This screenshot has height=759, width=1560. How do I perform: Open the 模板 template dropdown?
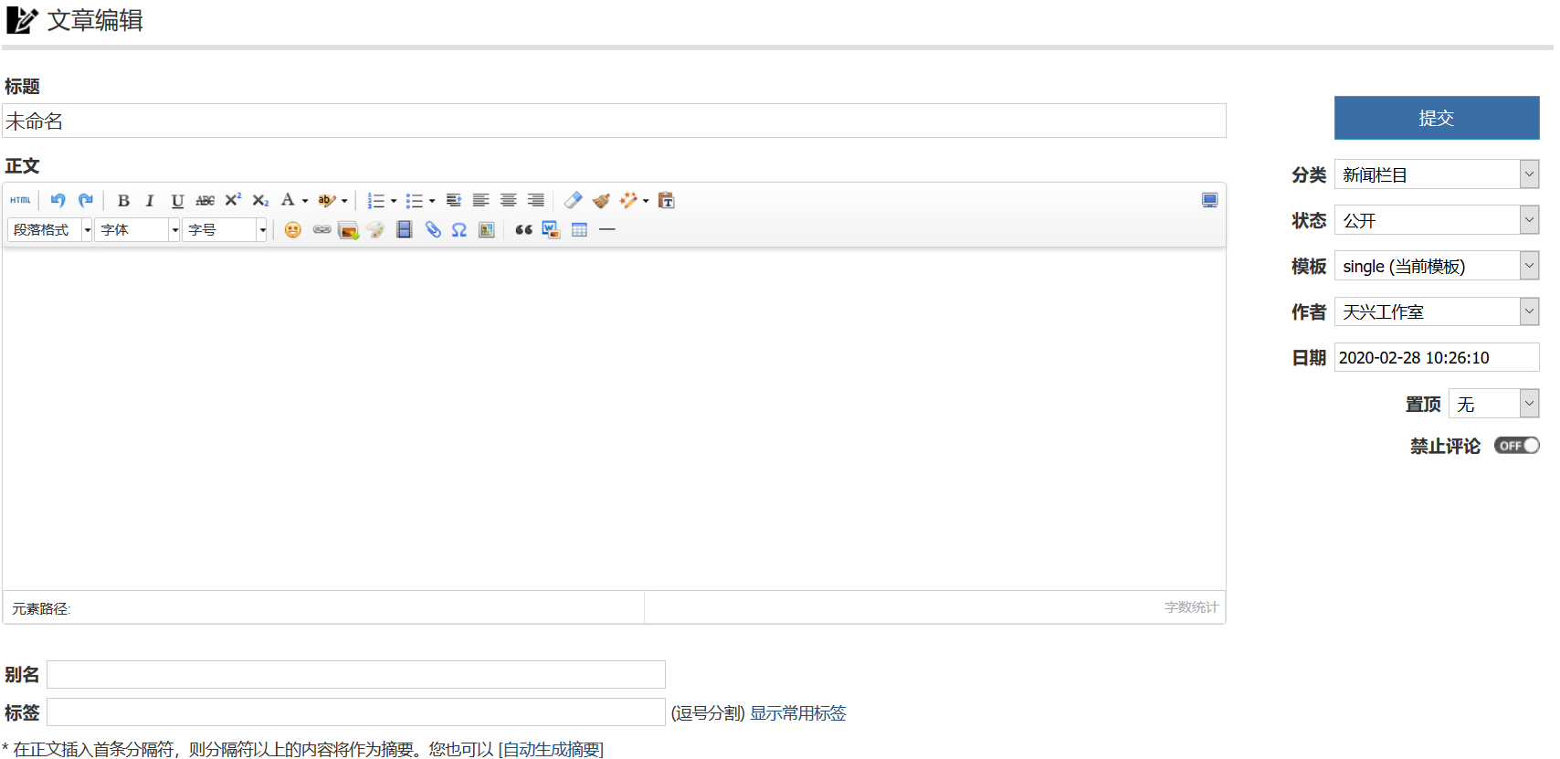click(x=1437, y=266)
